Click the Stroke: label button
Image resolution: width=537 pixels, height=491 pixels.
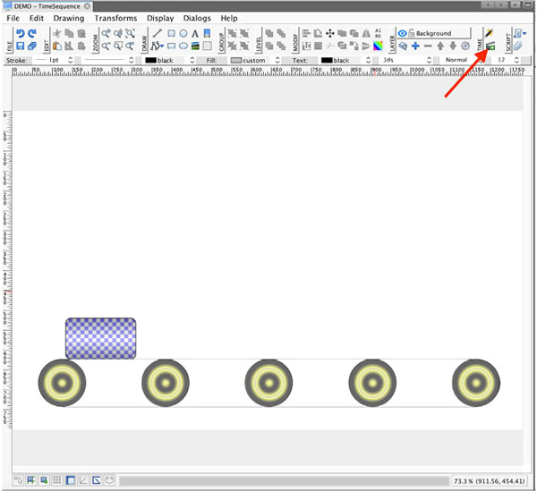point(17,60)
